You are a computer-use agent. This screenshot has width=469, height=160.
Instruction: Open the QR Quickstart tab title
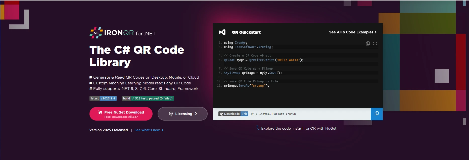pos(246,32)
